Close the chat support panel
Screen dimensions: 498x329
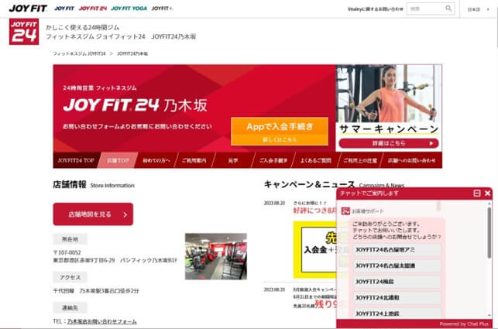487,193
